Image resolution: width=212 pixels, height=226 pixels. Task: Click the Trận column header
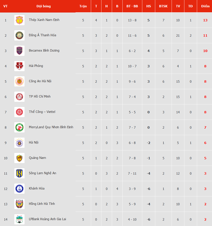83,6
